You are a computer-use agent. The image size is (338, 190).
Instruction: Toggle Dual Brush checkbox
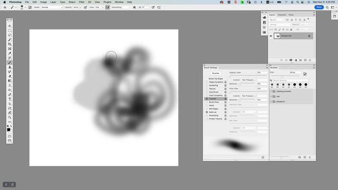[206, 92]
